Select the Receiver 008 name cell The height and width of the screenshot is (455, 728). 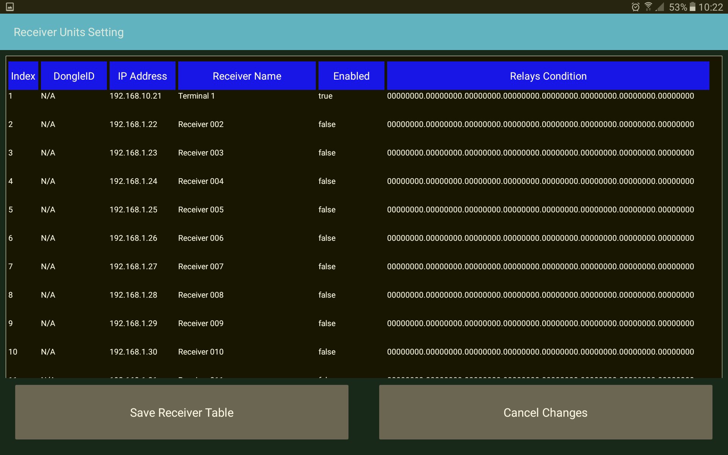(201, 295)
